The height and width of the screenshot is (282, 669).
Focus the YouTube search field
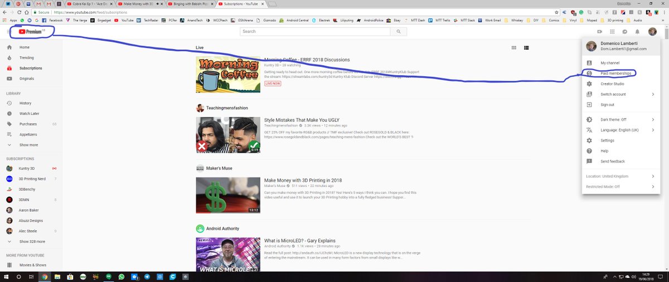point(315,32)
